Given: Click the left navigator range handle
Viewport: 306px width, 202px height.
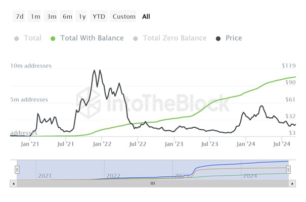Looking at the screenshot, I should coord(17,170).
